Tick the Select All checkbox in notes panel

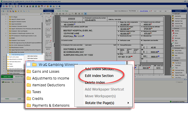click(x=177, y=82)
